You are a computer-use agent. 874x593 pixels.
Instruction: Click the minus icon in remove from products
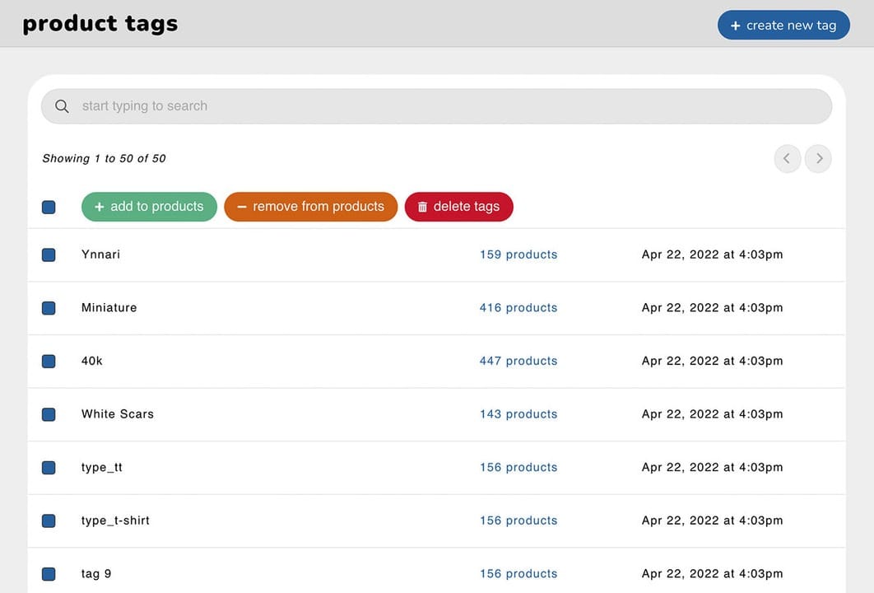(242, 206)
